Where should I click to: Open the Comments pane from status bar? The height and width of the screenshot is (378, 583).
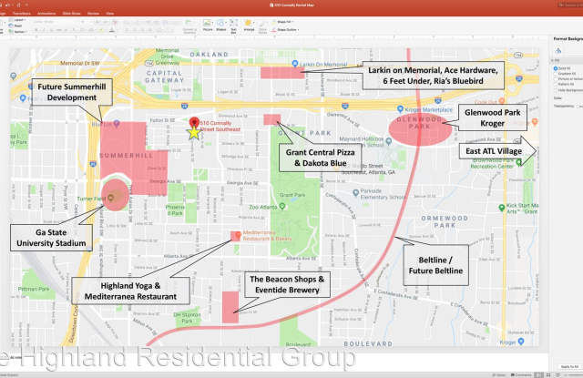click(520, 375)
